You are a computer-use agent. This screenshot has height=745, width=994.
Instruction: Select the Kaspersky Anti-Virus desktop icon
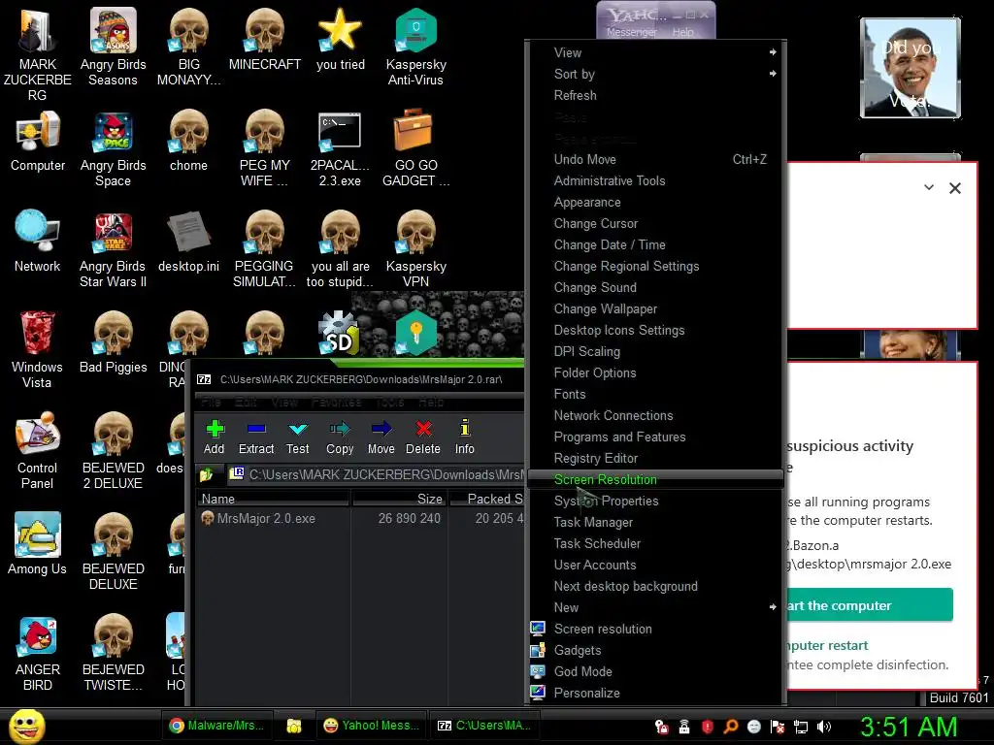[x=415, y=47]
